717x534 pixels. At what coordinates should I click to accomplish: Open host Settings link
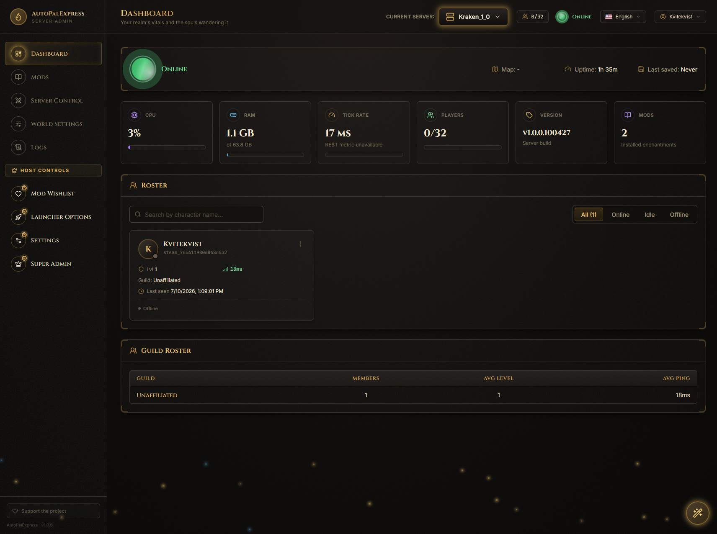tap(53, 240)
